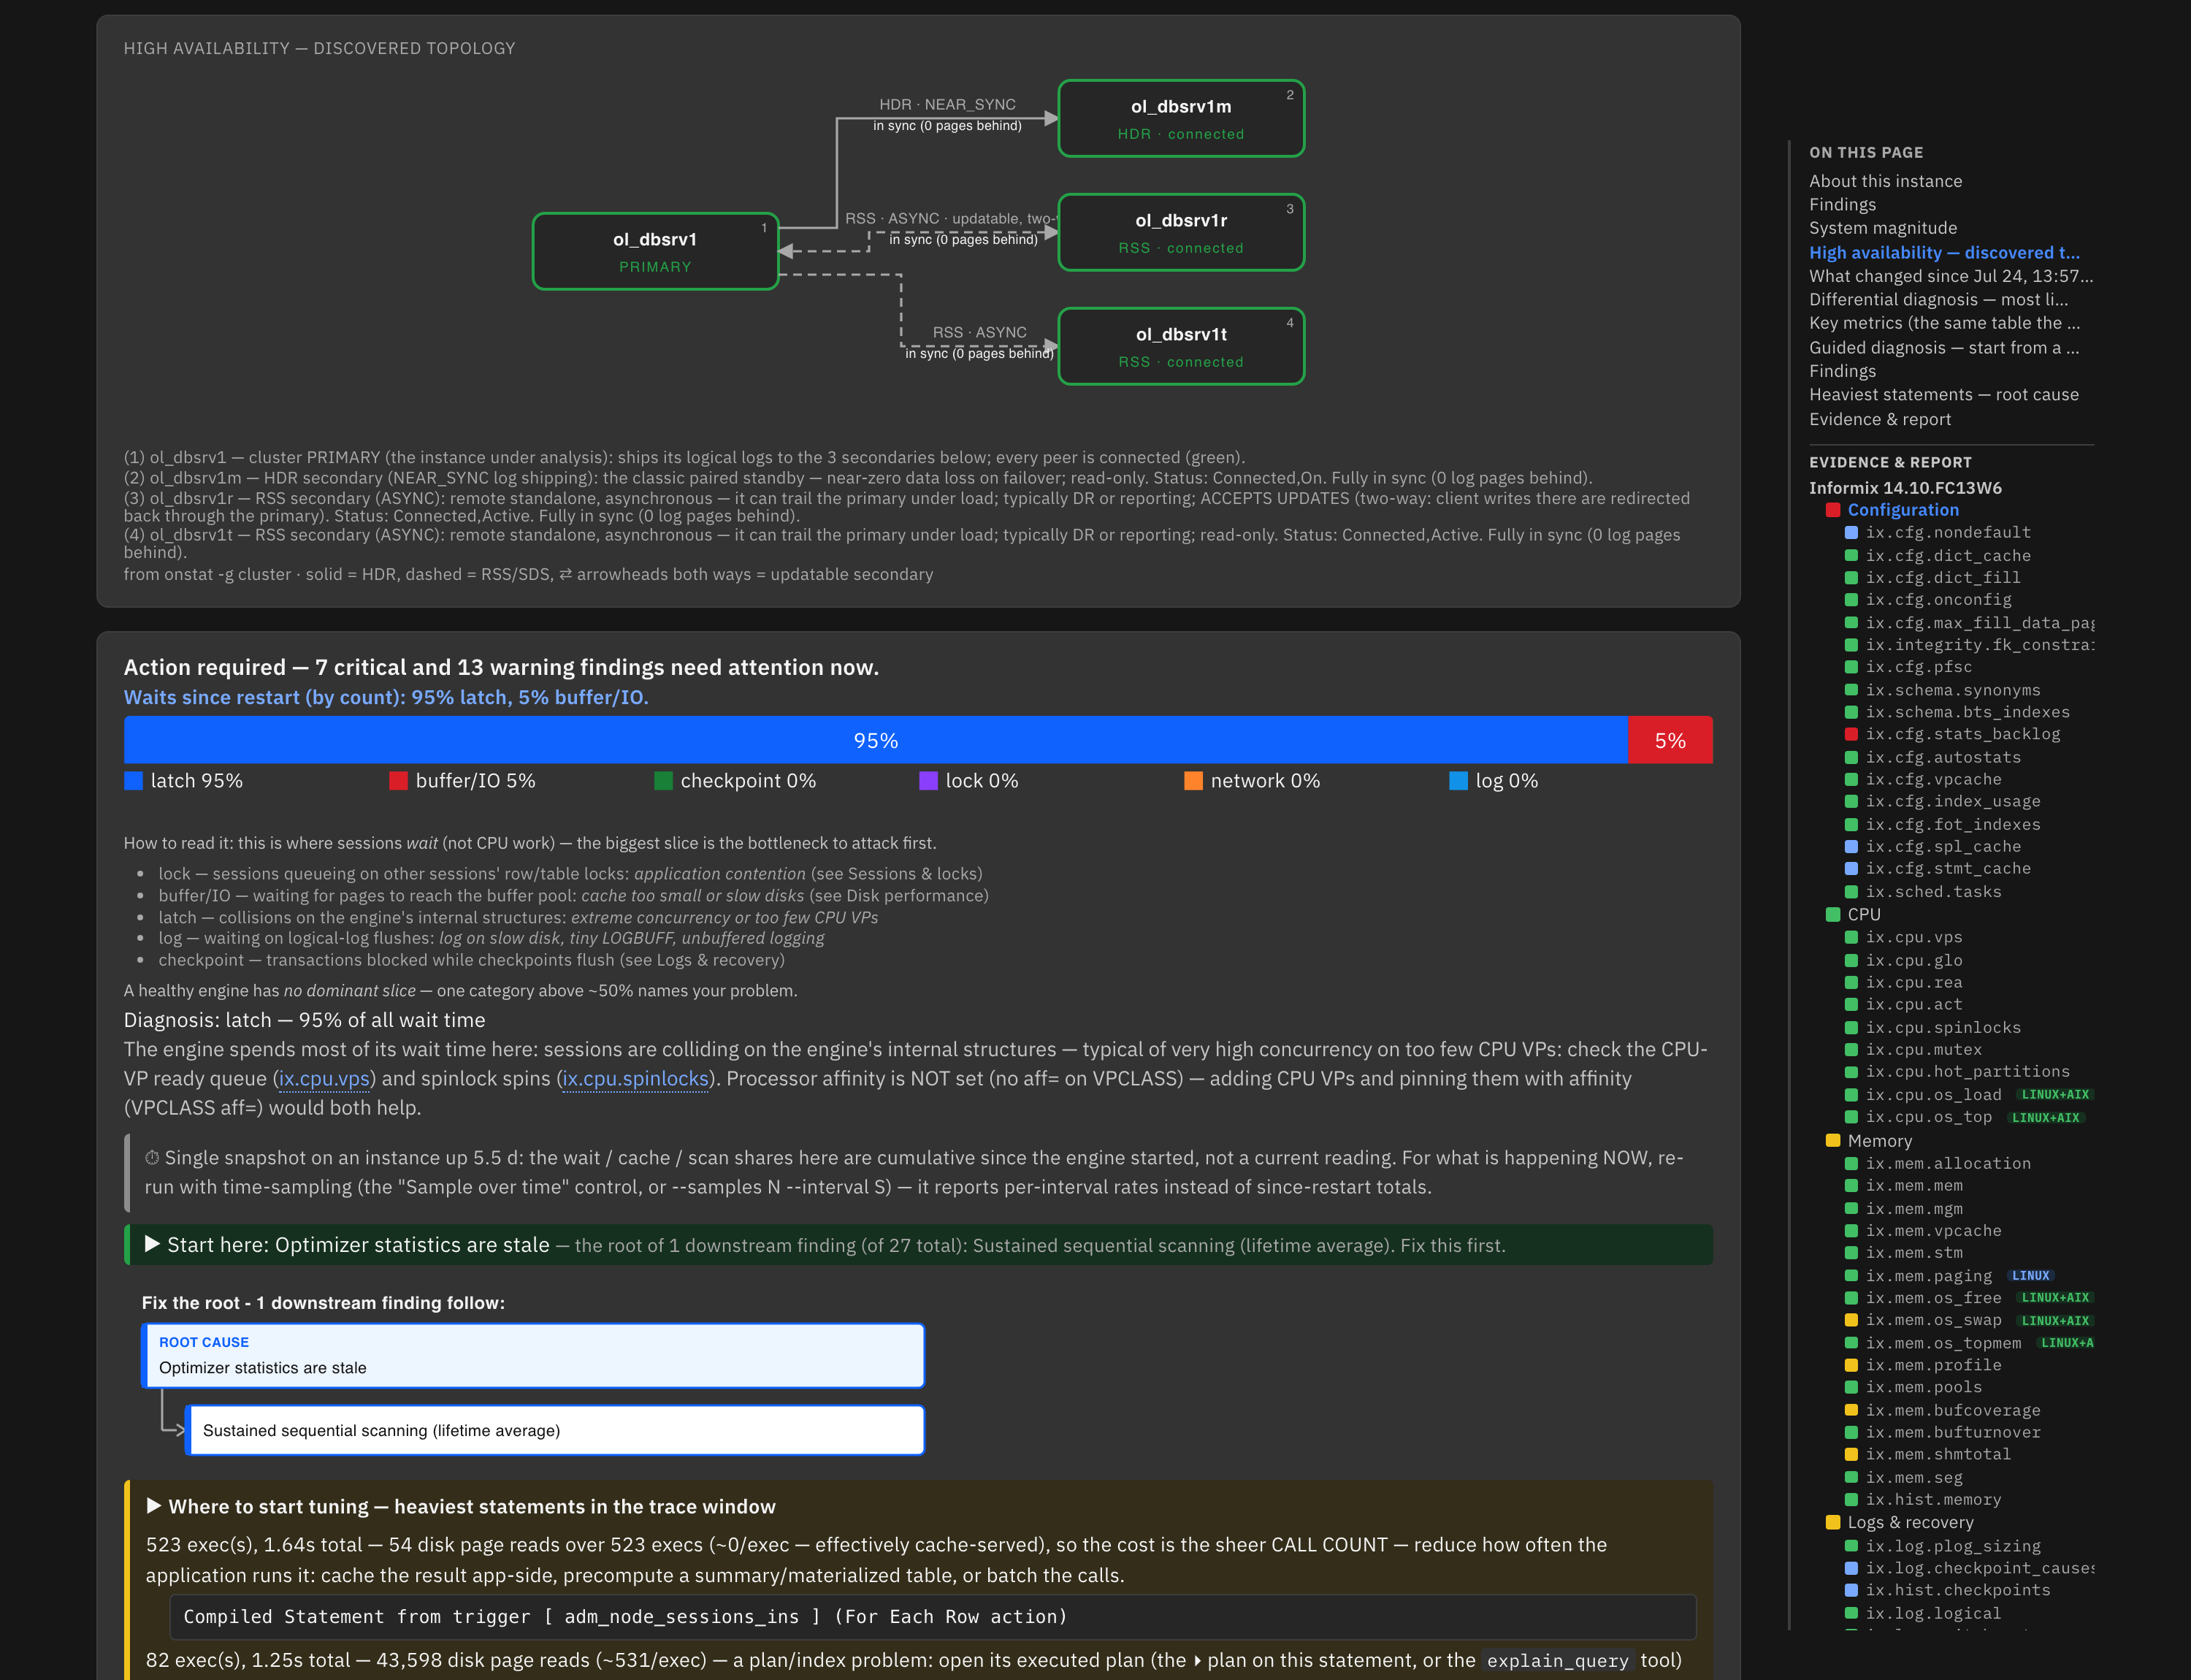Go to 'Guided diagnosis — start from a' section
Screen dimensions: 2191x1680
[1944, 348]
